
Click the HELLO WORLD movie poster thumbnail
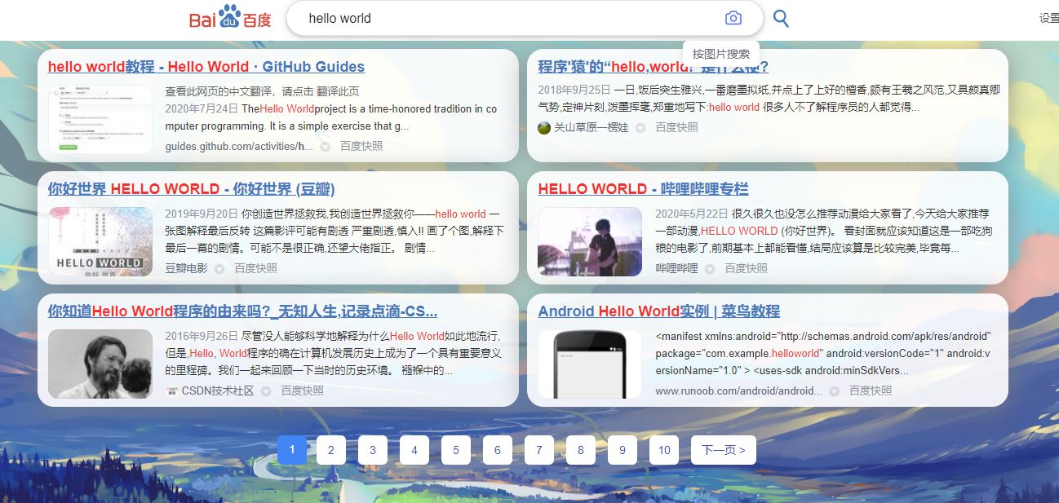pos(100,241)
